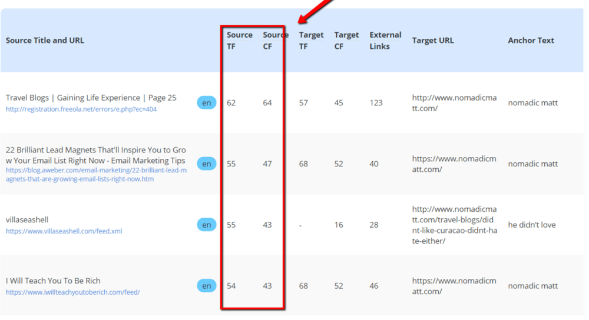This screenshot has width=589, height=320.
Task: Sort by External Links column header
Action: click(x=385, y=41)
